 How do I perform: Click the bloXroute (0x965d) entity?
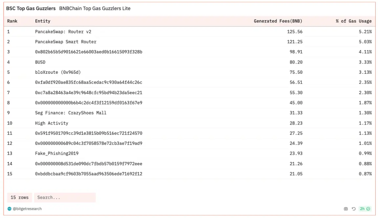tap(58, 72)
